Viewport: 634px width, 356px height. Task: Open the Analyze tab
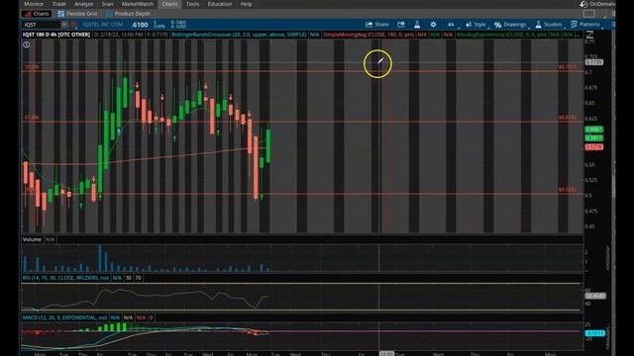pyautogui.click(x=83, y=4)
